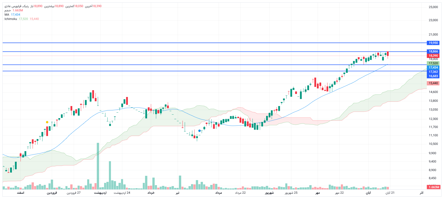Select the 19,950 blue price label

[x=433, y=43]
